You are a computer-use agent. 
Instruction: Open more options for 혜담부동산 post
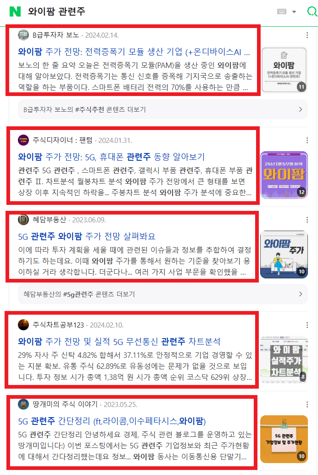pos(307,220)
